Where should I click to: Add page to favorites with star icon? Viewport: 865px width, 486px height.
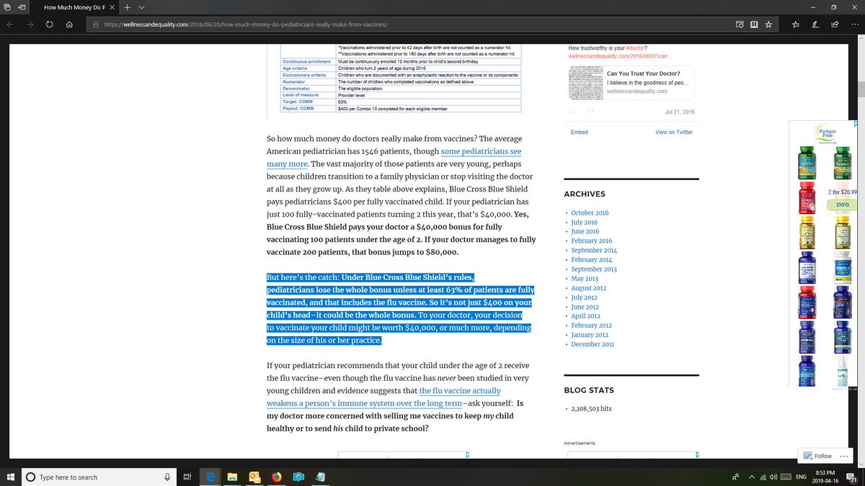768,24
